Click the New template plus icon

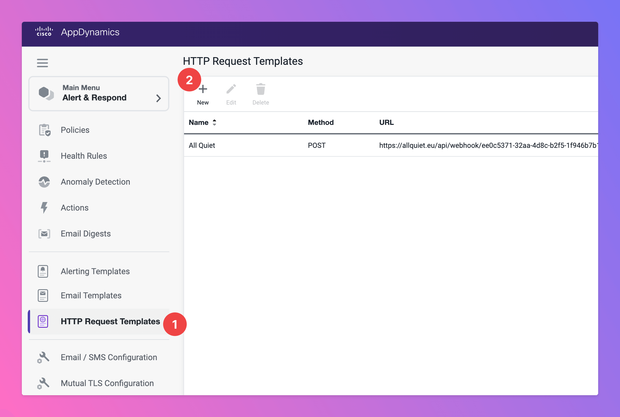click(203, 89)
